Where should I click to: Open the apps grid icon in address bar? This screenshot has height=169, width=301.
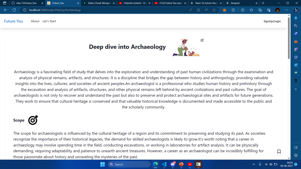198,10
